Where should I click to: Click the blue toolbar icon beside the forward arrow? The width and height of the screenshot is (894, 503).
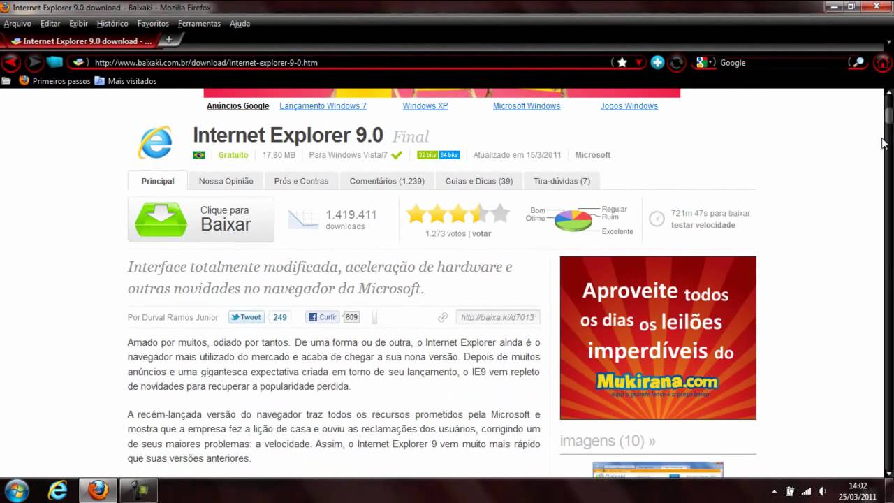click(54, 62)
